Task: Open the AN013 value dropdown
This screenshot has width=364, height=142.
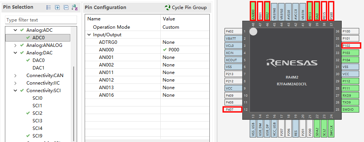Action: pyautogui.click(x=185, y=88)
